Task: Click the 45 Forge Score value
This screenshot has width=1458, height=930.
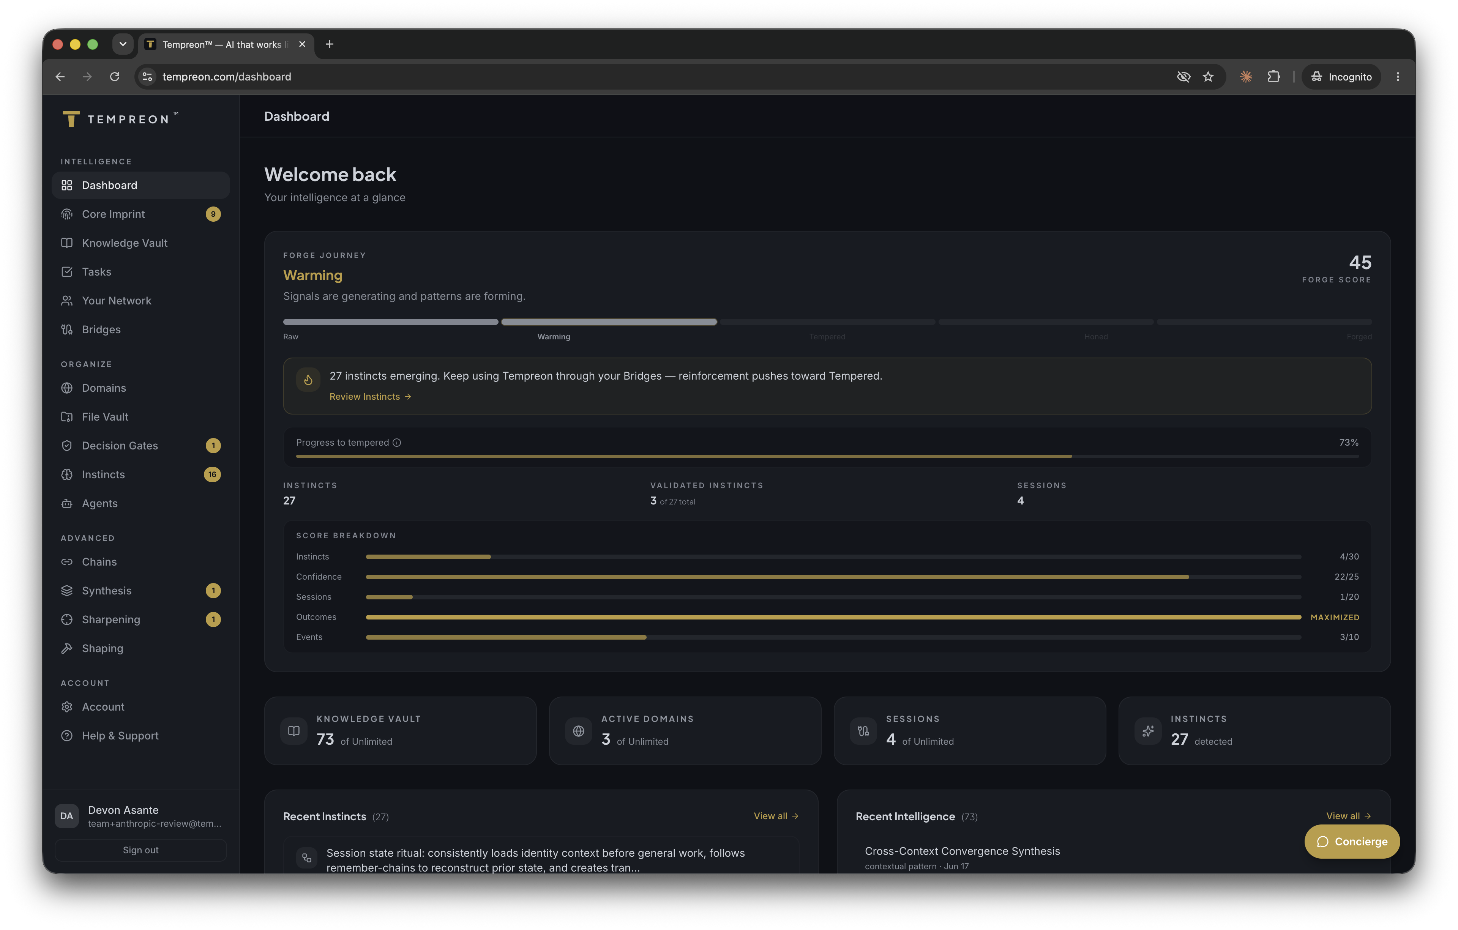Action: pyautogui.click(x=1360, y=263)
